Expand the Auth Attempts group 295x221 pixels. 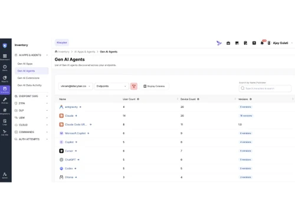point(47,139)
